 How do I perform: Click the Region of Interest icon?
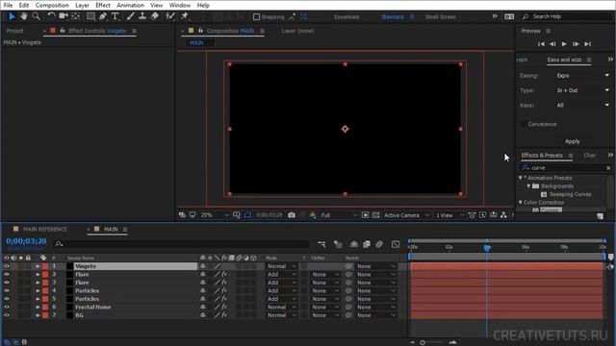(x=365, y=215)
